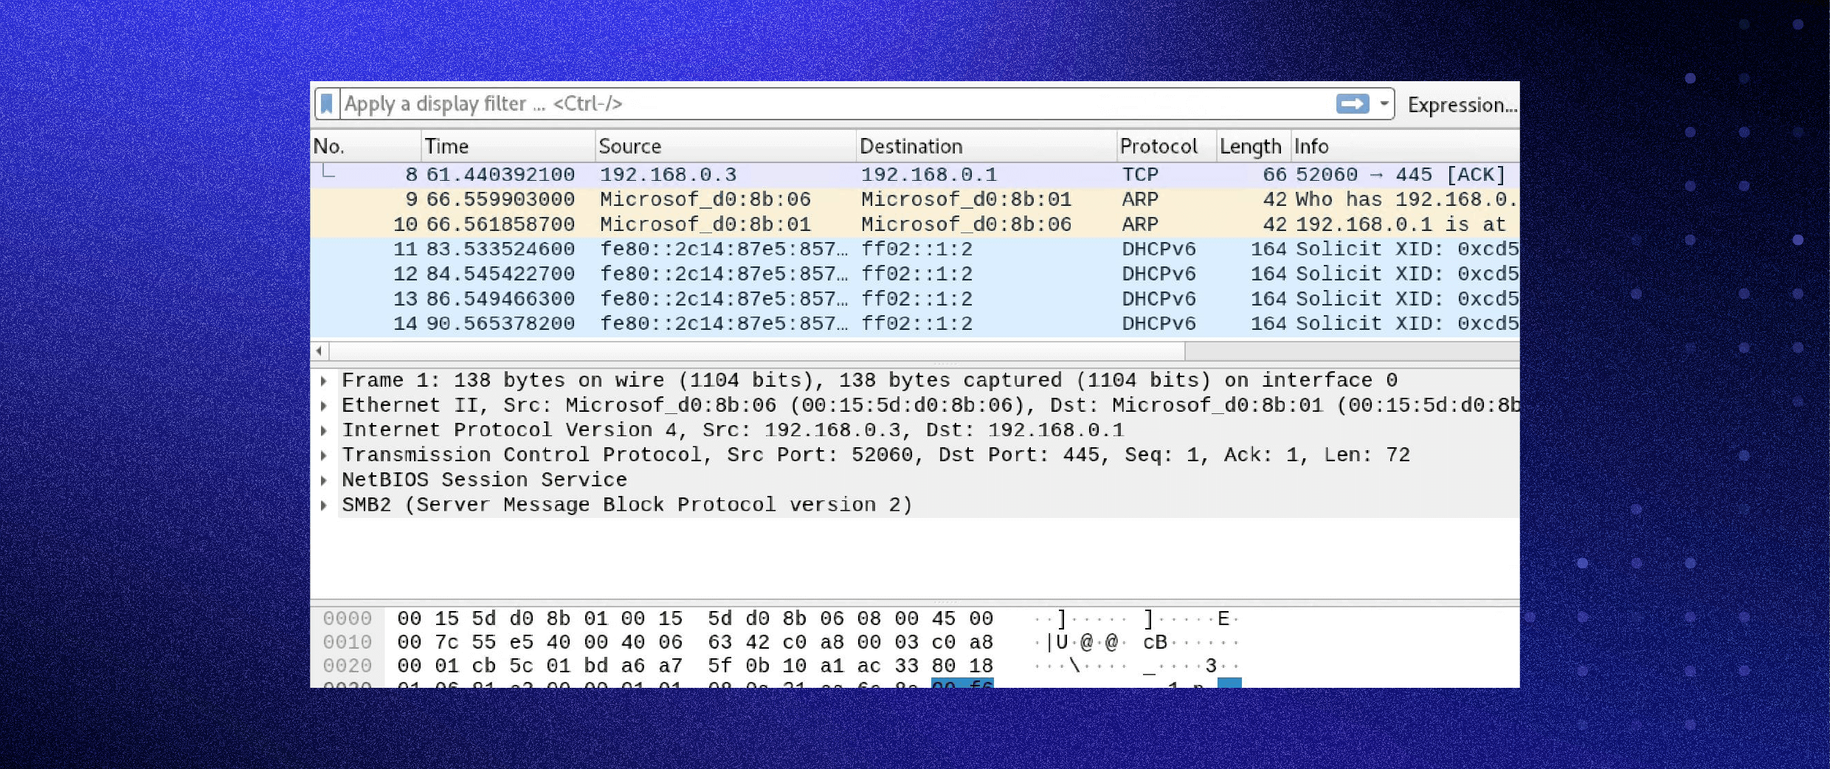Expand the Transmission Control Protocol node
This screenshot has height=769, width=1830.
coord(324,455)
